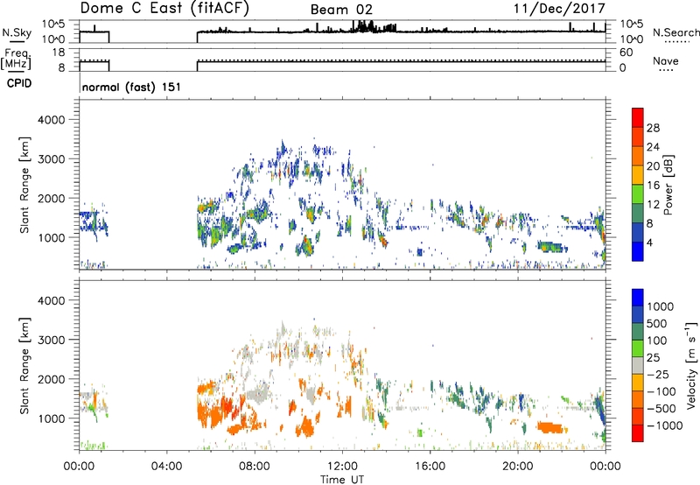Click the frequency tick label '18'

pos(59,53)
